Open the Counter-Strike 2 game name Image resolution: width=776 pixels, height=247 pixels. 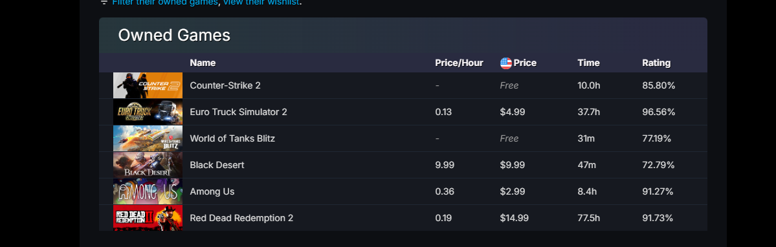coord(225,85)
